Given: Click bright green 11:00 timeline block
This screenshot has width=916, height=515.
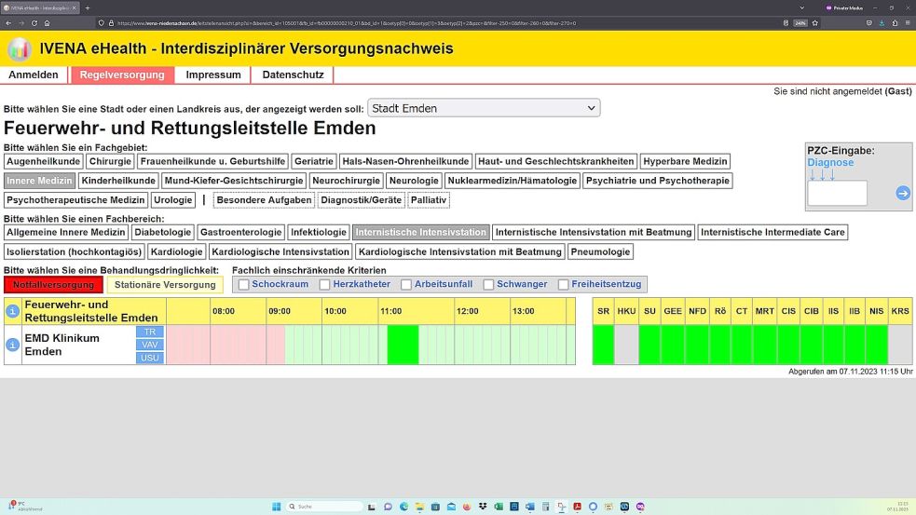Looking at the screenshot, I should tap(403, 345).
